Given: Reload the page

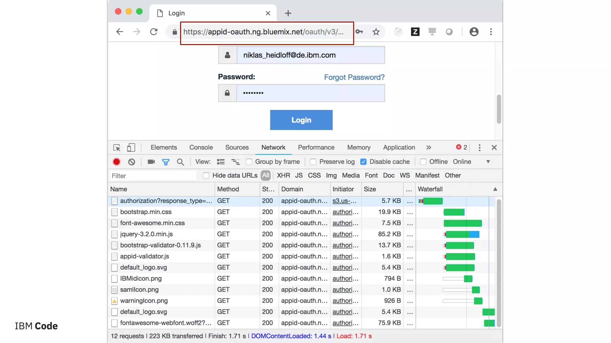Looking at the screenshot, I should 154,32.
